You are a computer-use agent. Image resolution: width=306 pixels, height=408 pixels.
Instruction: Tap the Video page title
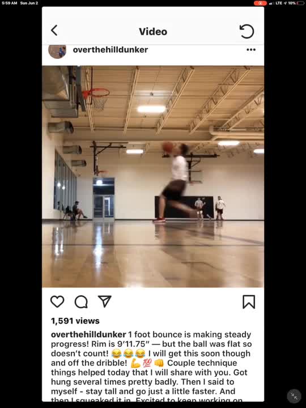(153, 32)
